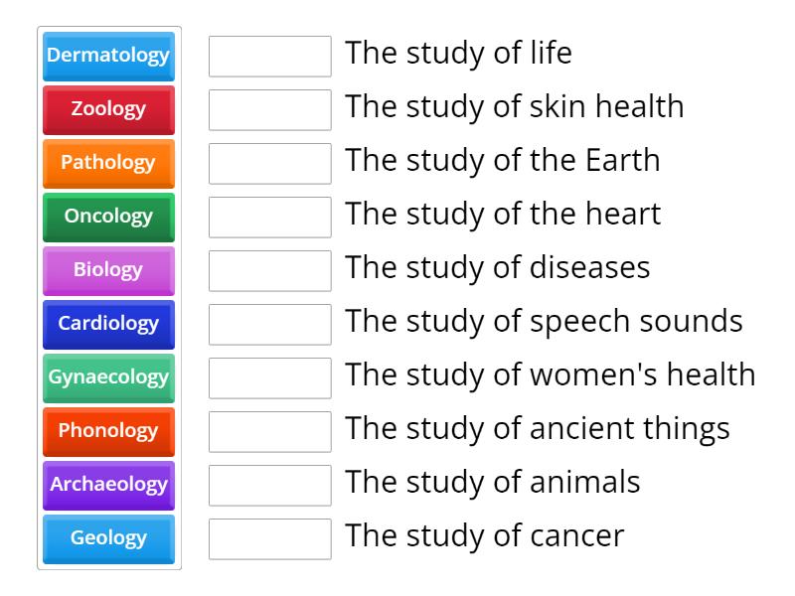Viewport: 795px width, 596px height.
Task: Choose the Biology tile
Action: click(108, 270)
